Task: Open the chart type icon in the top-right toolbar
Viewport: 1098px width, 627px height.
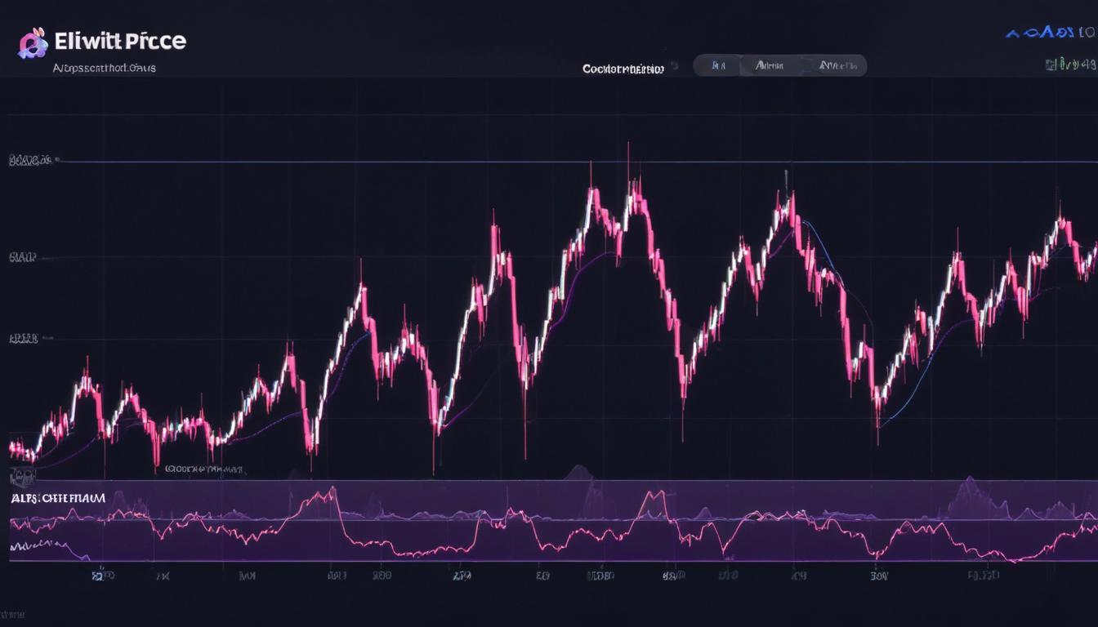Action: (x=1013, y=31)
